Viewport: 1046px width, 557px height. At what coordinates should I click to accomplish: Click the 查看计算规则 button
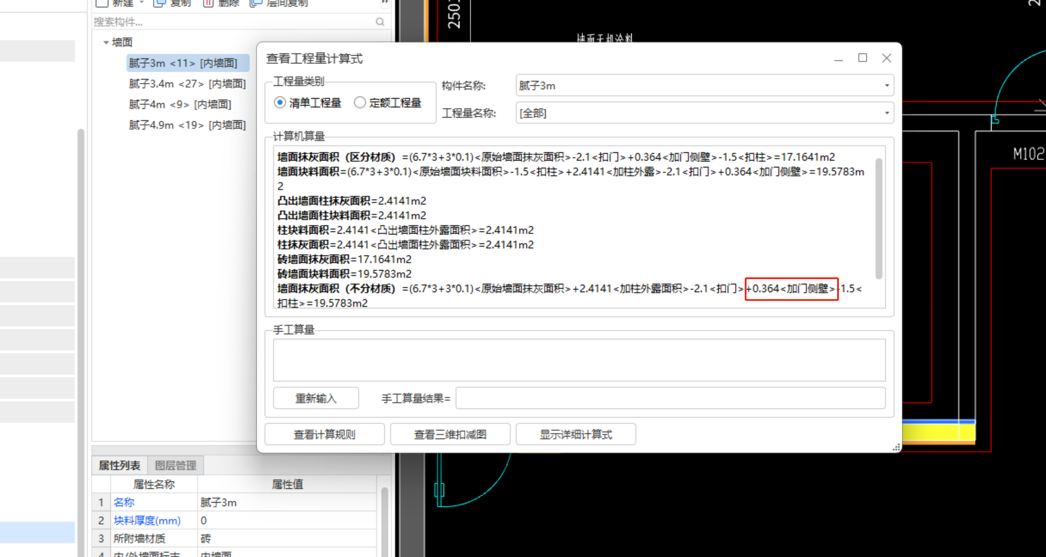325,434
